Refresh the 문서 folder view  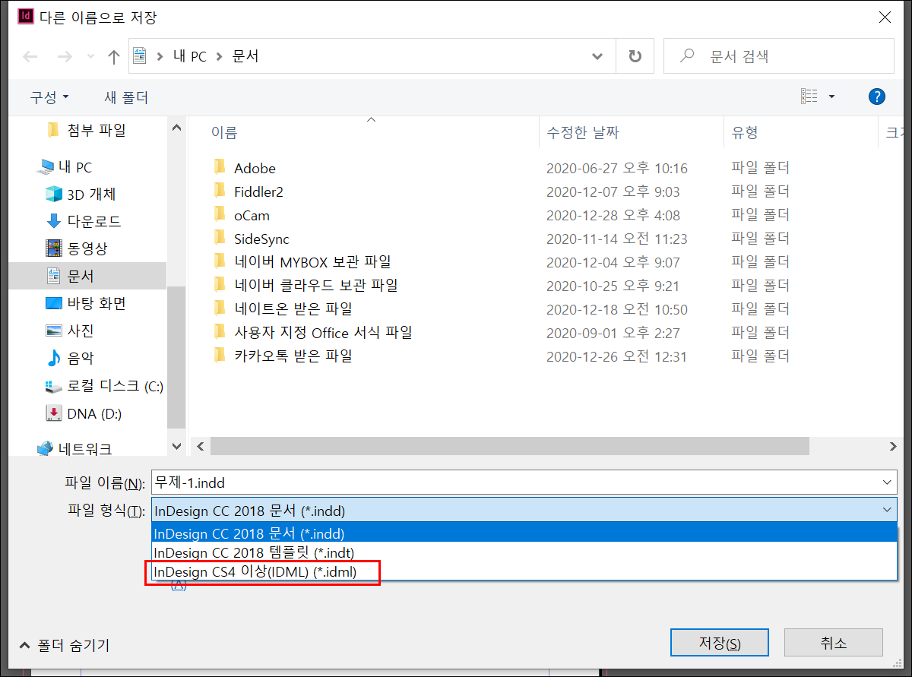[x=635, y=56]
